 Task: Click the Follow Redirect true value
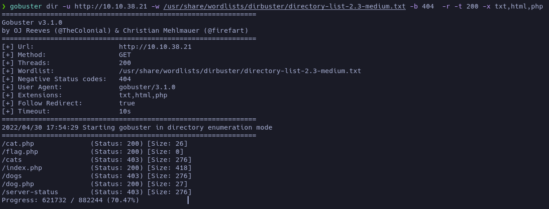pos(127,103)
